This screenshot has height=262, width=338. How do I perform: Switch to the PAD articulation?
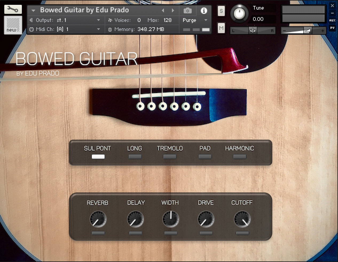click(205, 157)
